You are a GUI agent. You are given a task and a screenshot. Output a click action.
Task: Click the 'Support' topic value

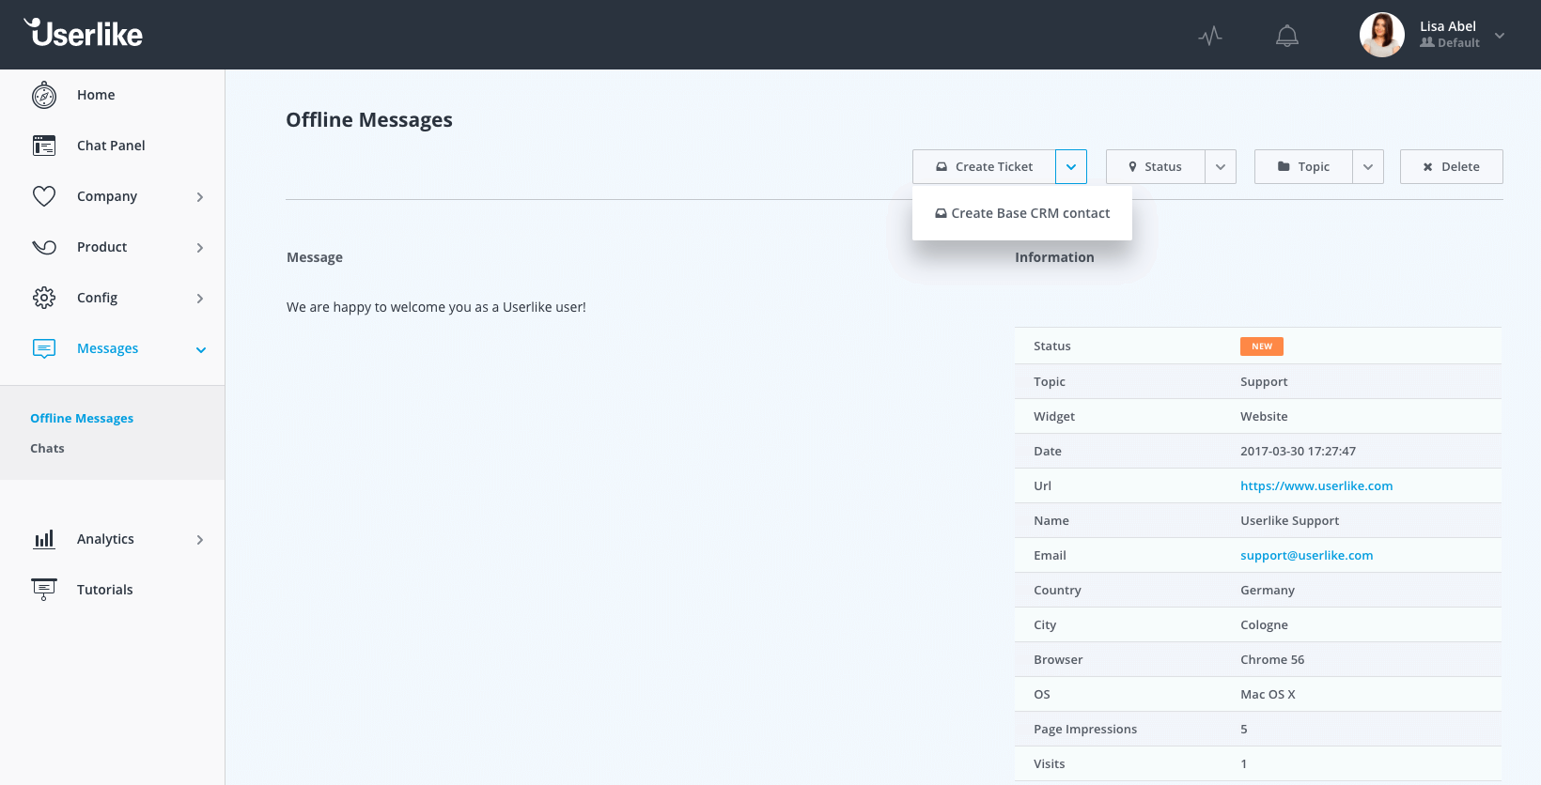tap(1264, 381)
